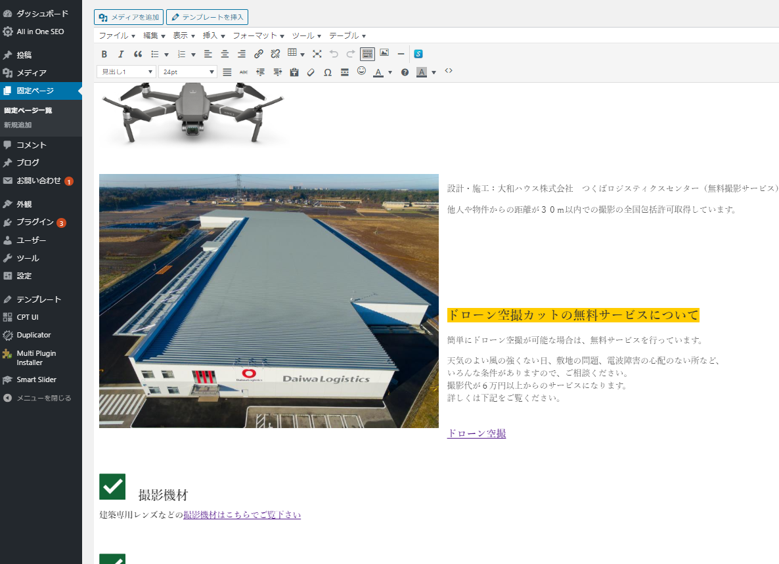Image resolution: width=779 pixels, height=564 pixels.
Task: Insert horizontal line into content
Action: 401,54
